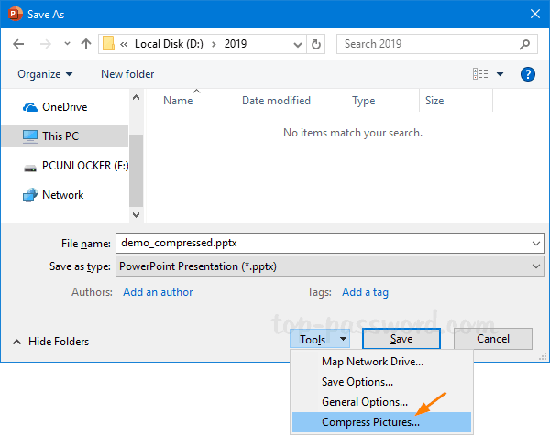
Task: Select Map Network Drive menu item
Action: pyautogui.click(x=372, y=362)
